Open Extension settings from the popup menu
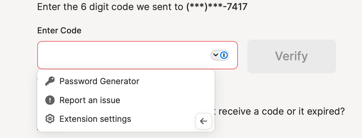Screen dimensions: 362x138 tap(126, 119)
